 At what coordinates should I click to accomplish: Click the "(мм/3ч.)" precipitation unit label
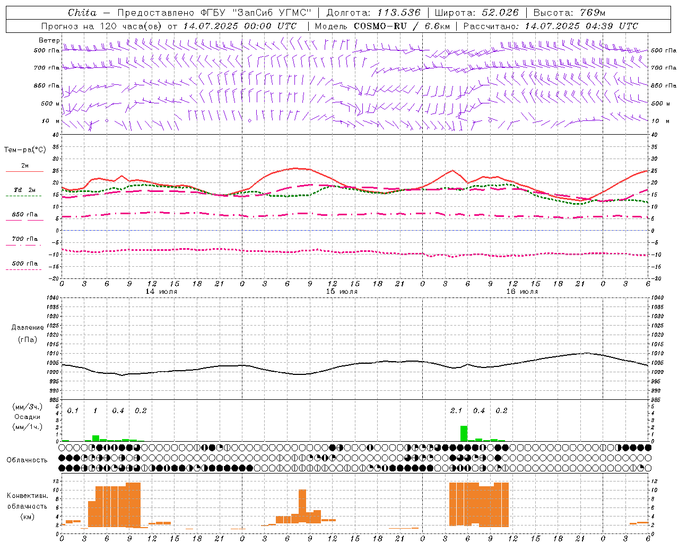coord(28,407)
